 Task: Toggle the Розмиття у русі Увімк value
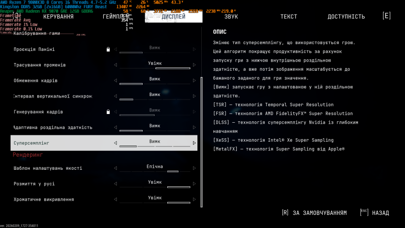tap(155, 182)
